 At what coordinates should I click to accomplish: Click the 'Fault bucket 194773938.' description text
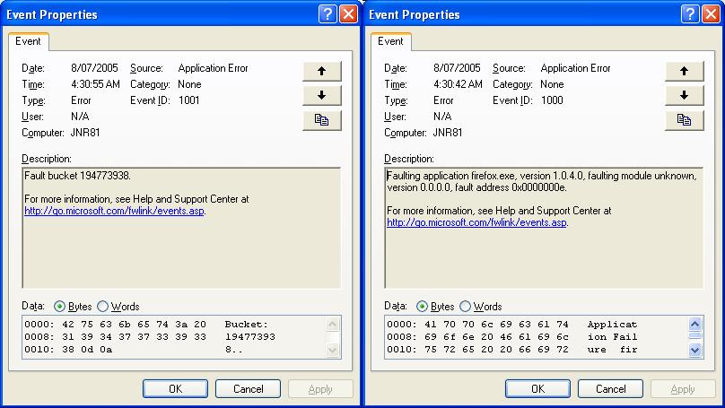pos(78,176)
